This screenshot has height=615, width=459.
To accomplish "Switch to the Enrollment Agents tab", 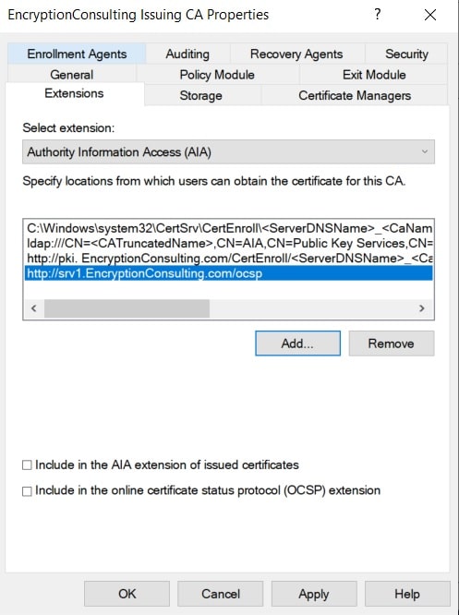I will tap(77, 54).
